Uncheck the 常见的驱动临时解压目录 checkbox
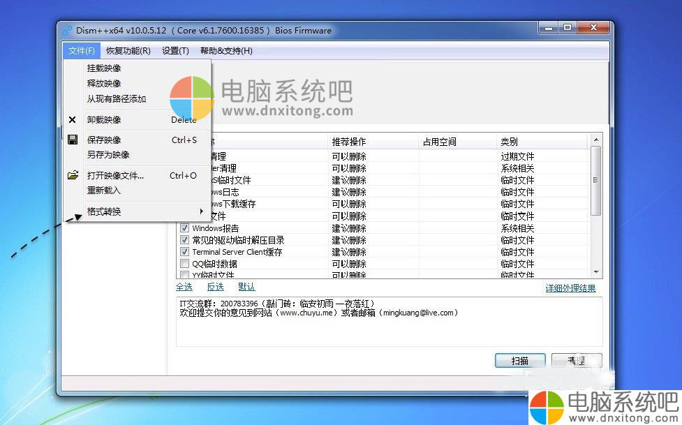Viewport: 682px width, 425px height. 184,240
